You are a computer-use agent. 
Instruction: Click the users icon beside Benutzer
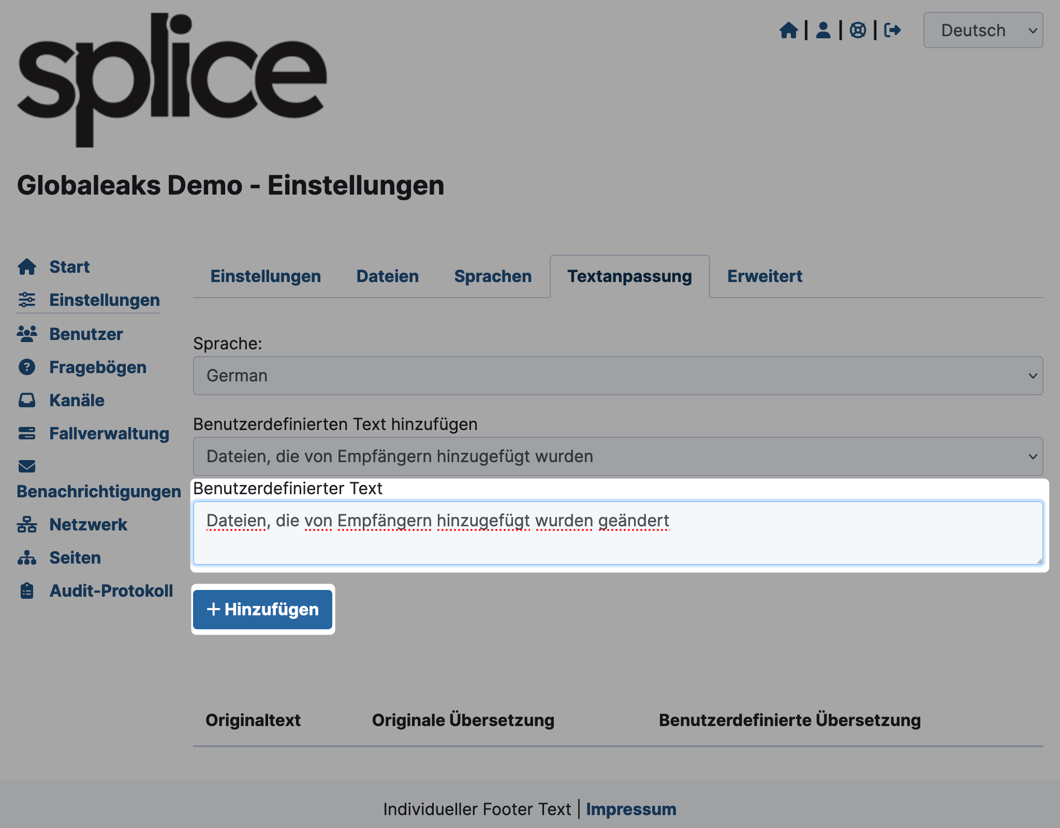27,334
